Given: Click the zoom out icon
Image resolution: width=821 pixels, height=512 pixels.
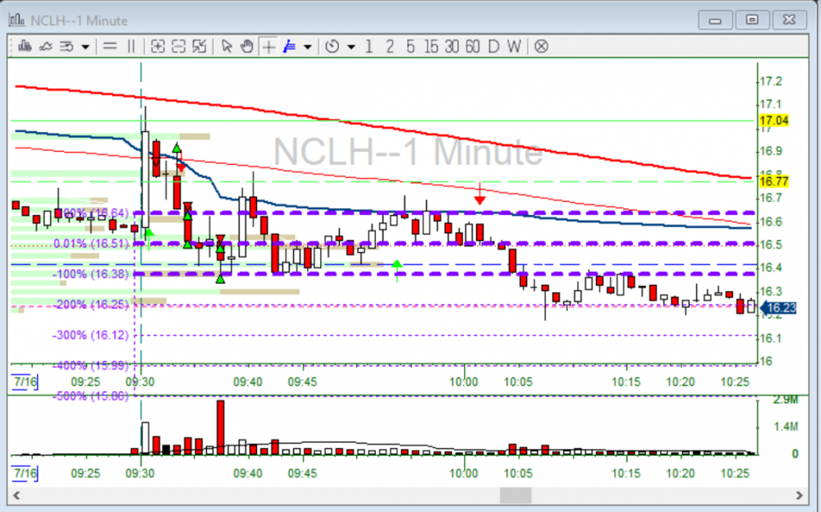Looking at the screenshot, I should [179, 47].
